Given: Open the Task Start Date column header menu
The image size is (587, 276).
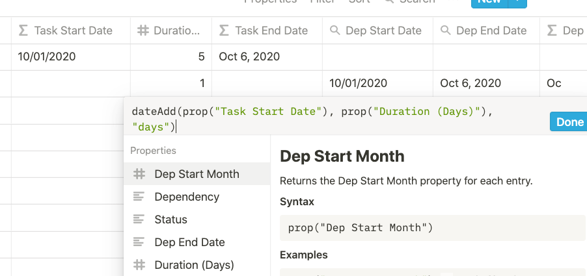Looking at the screenshot, I should (73, 31).
